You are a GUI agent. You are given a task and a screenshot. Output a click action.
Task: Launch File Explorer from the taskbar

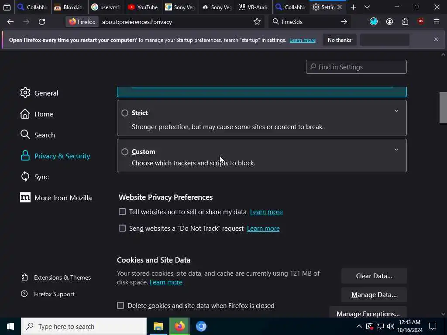158,326
